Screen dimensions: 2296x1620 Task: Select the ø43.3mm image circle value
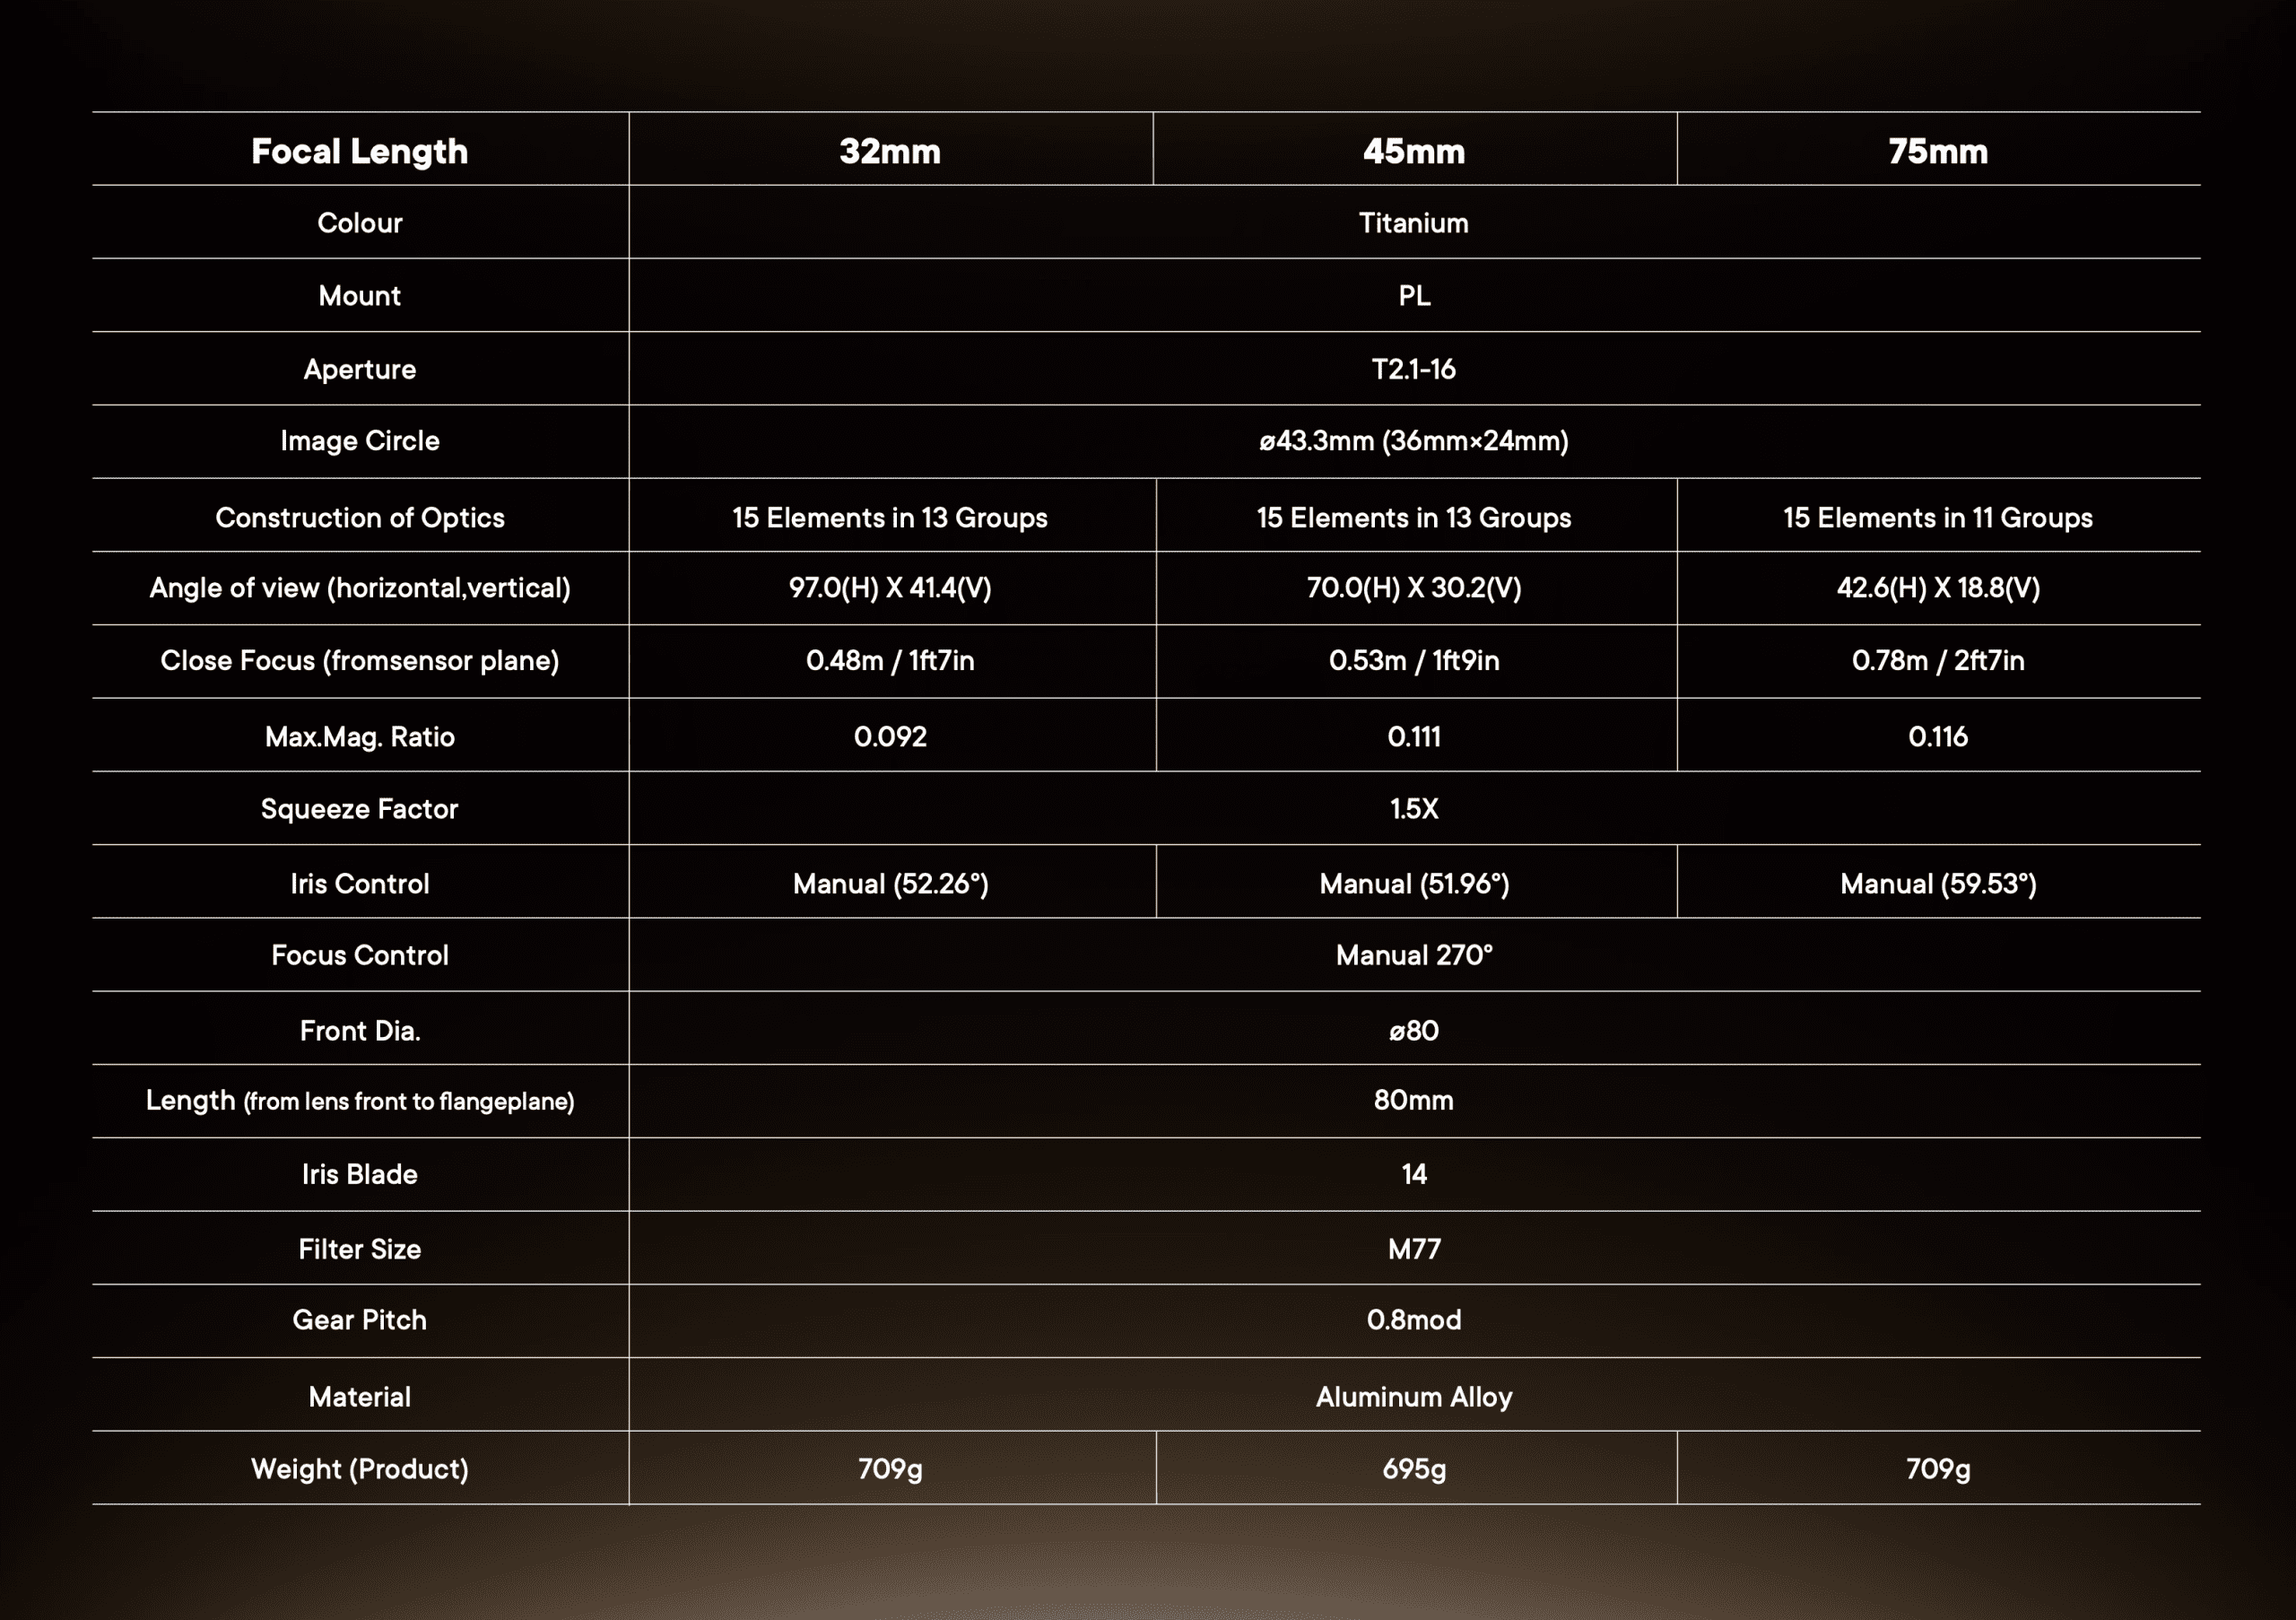pos(1413,441)
